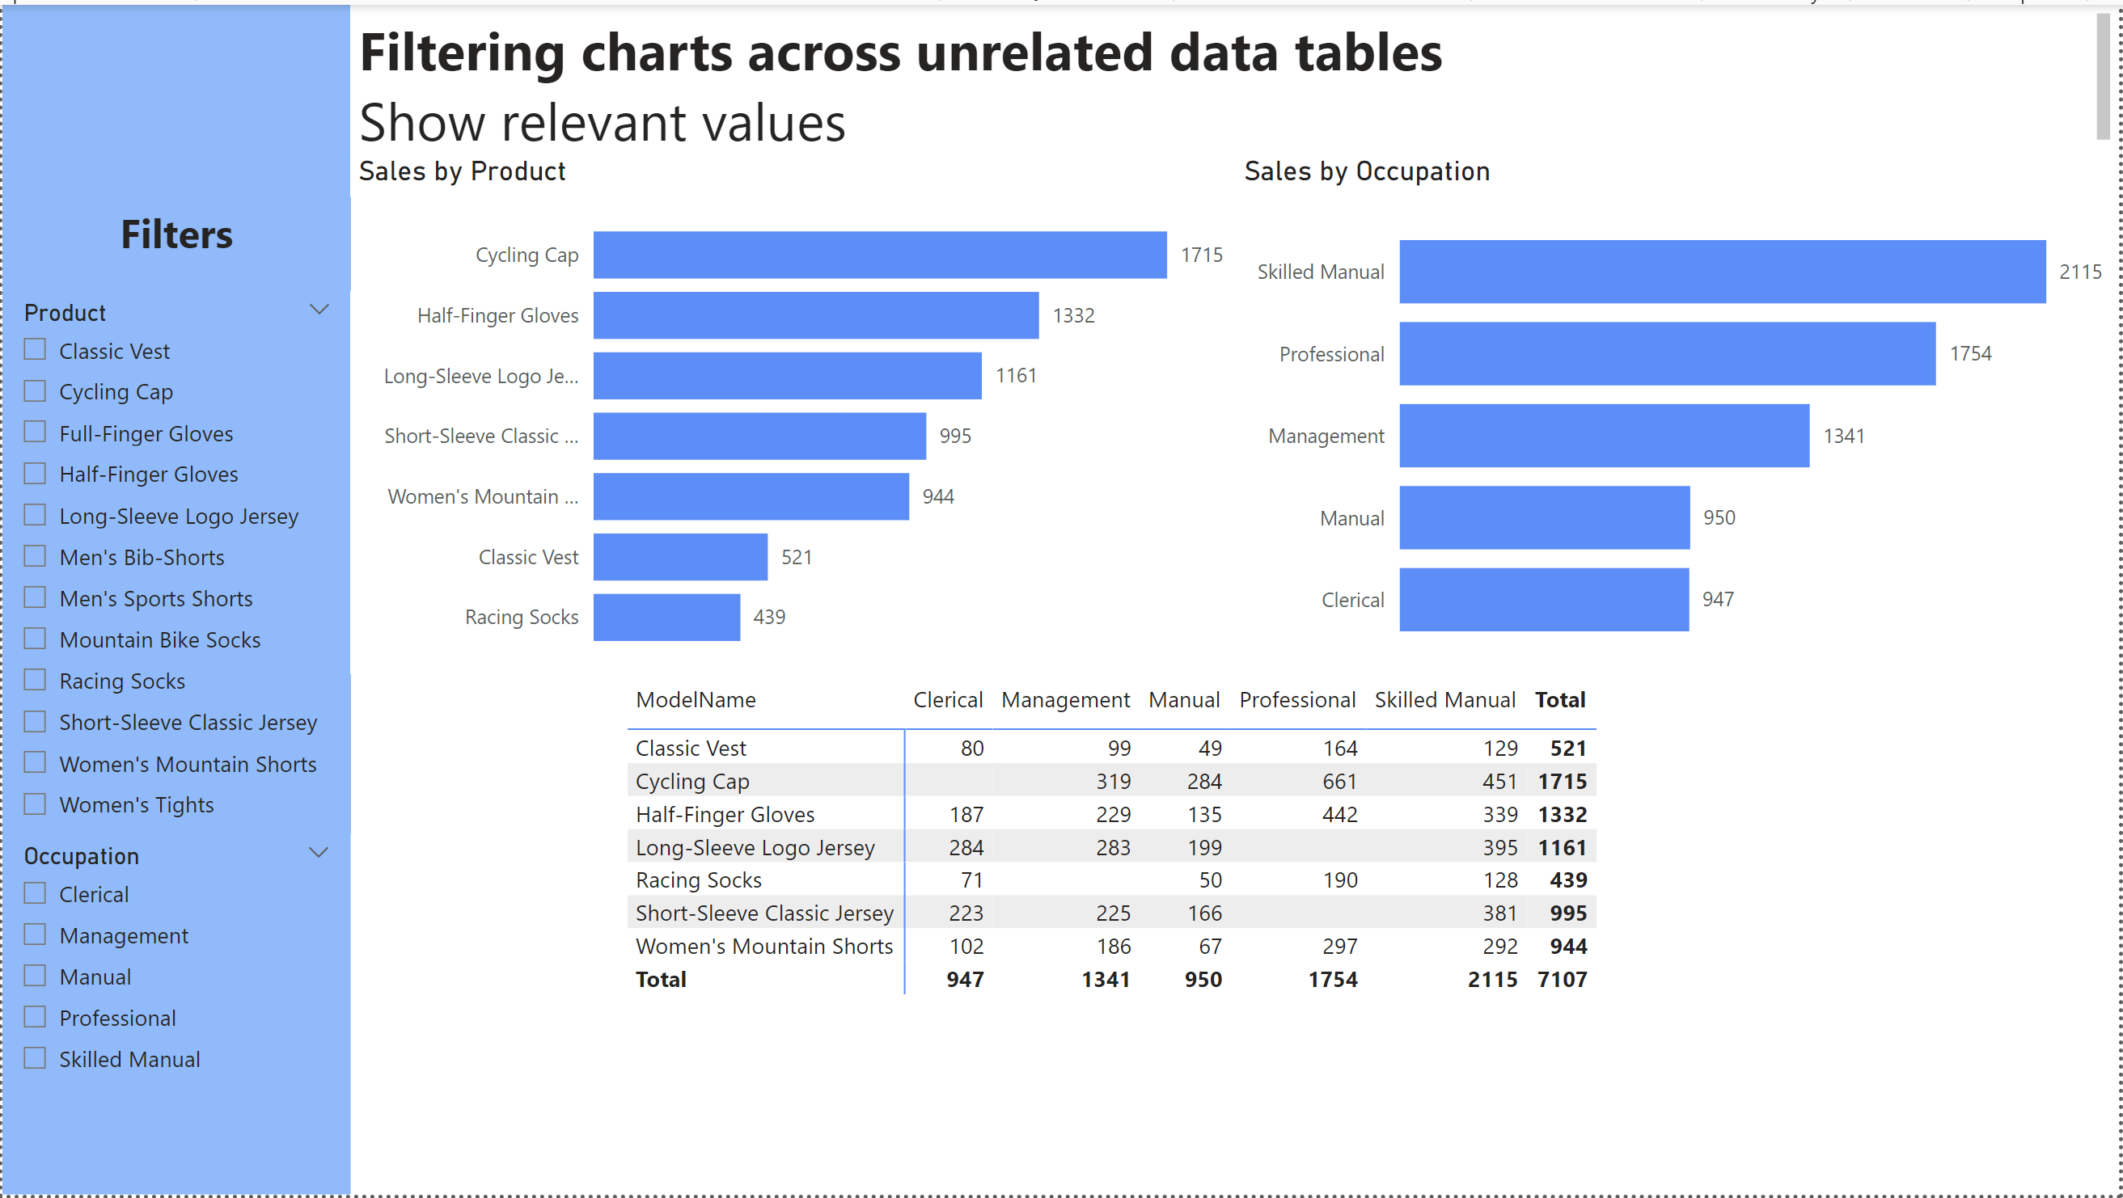This screenshot has width=2123, height=1198.
Task: Tick the Clerical occupation filter checkbox
Action: click(35, 894)
